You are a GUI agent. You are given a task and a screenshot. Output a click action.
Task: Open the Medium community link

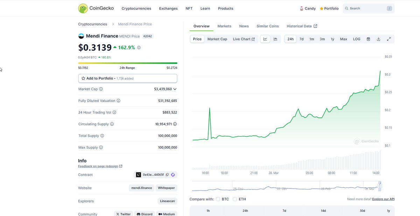(x=167, y=214)
